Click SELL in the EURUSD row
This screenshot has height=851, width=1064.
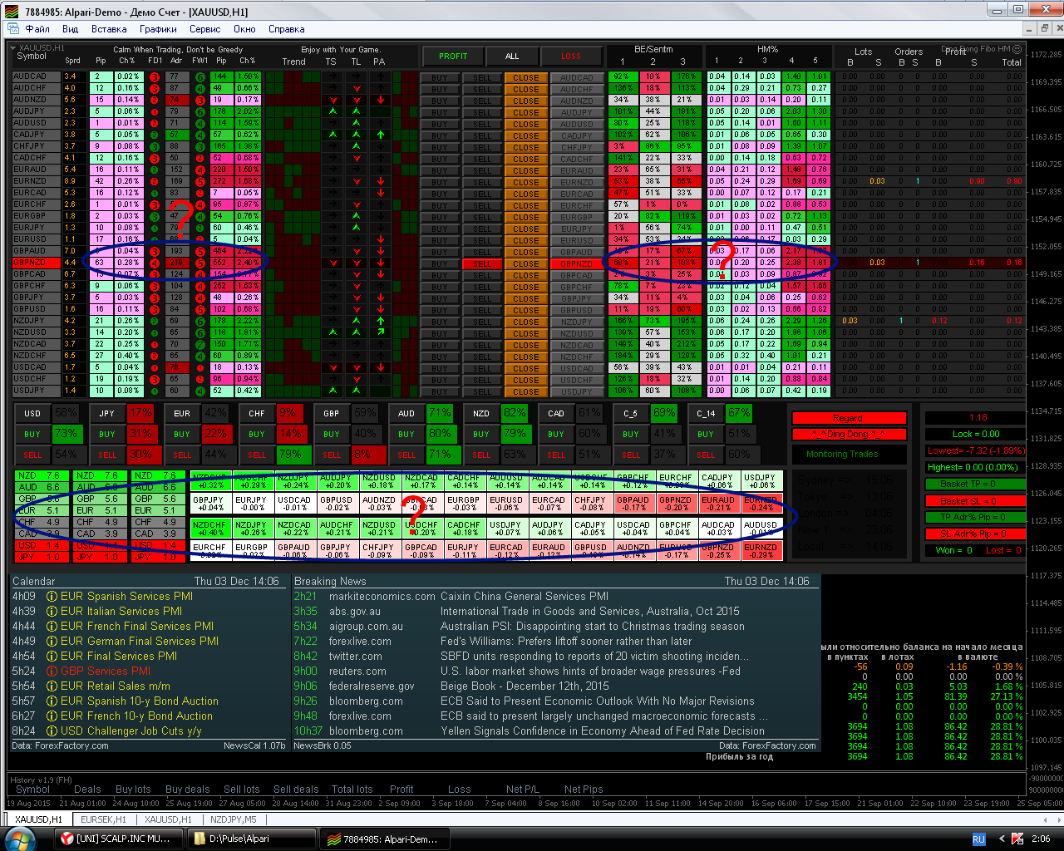(483, 240)
